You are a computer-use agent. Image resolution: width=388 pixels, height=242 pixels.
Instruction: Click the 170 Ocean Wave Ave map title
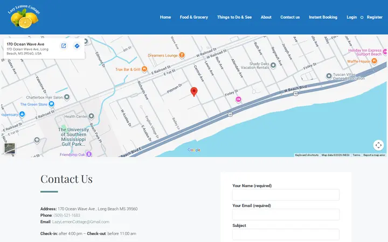coord(25,44)
